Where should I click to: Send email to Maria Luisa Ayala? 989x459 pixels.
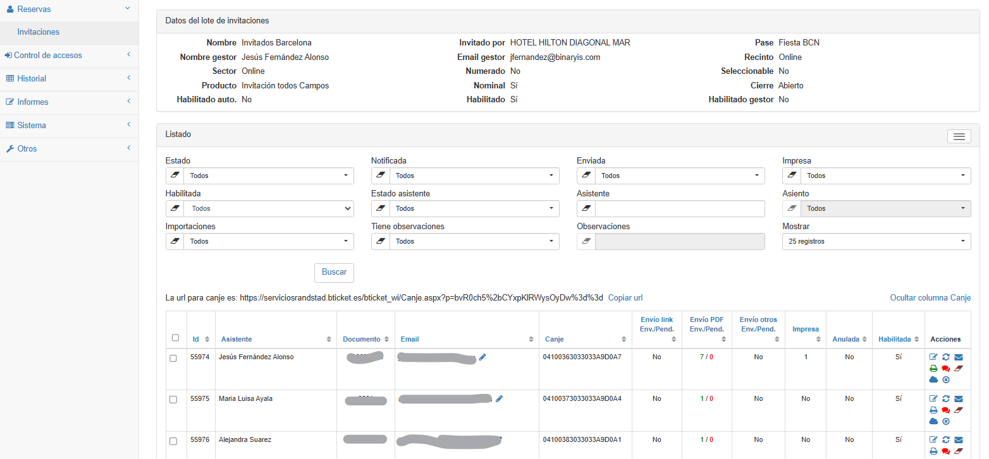959,399
